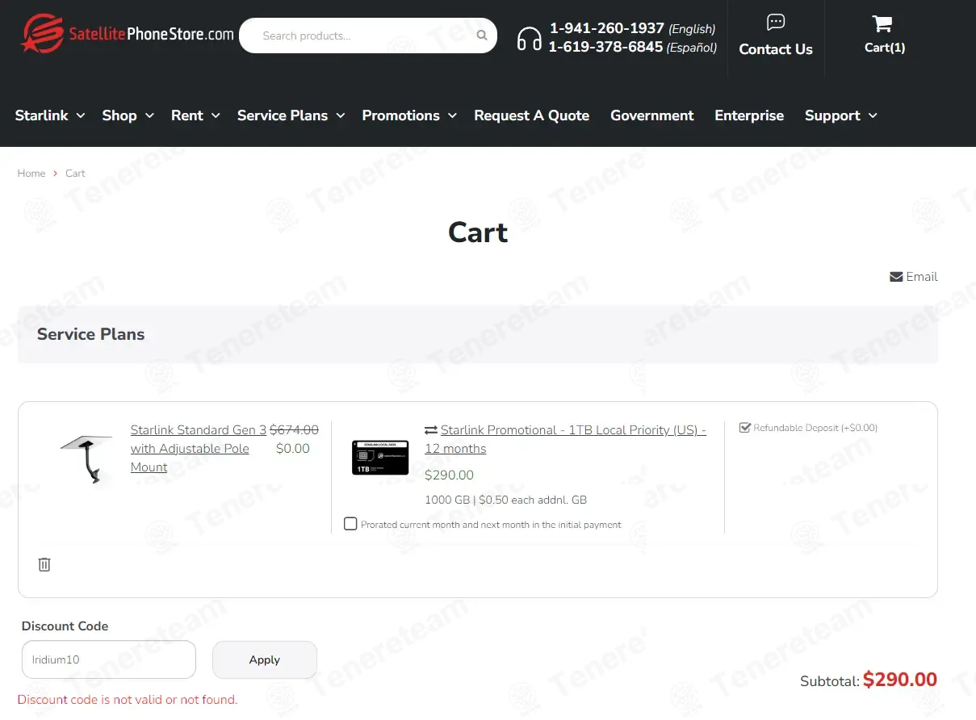
Task: Click the Cart page heading
Action: 478,232
